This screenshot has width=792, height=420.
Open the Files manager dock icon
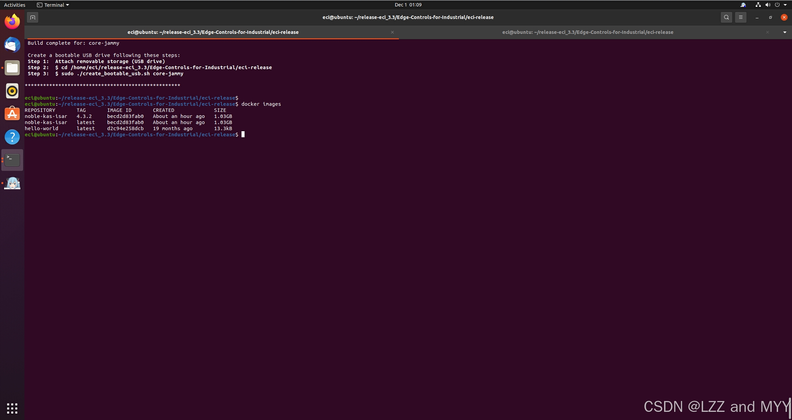coord(12,68)
